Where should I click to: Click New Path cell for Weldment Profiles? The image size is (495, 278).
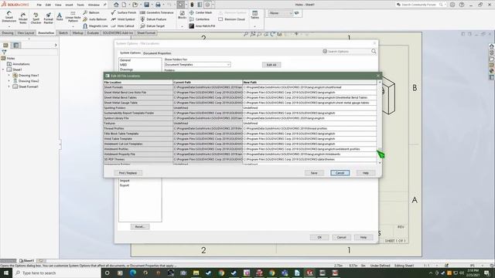309,149
